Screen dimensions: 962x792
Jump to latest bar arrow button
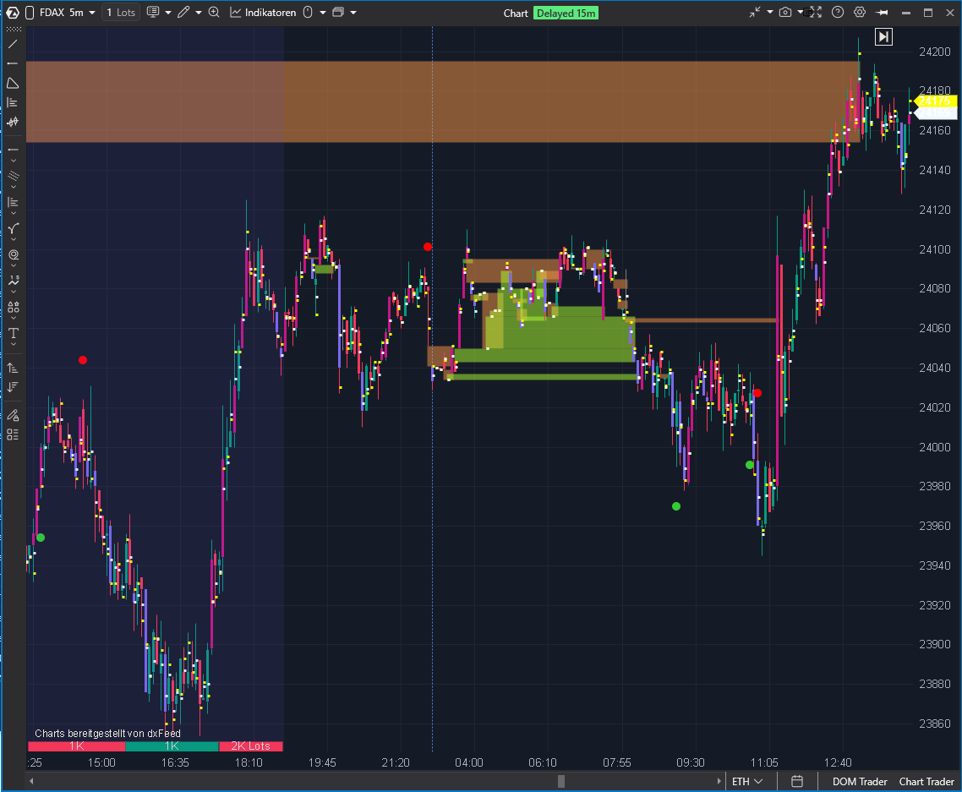[x=883, y=36]
